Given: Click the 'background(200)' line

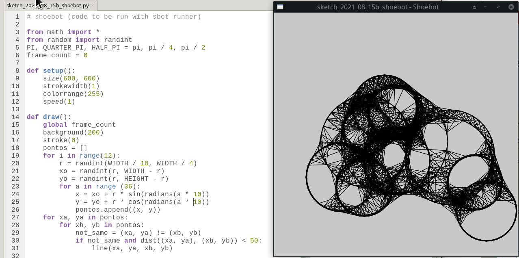Looking at the screenshot, I should click(73, 132).
